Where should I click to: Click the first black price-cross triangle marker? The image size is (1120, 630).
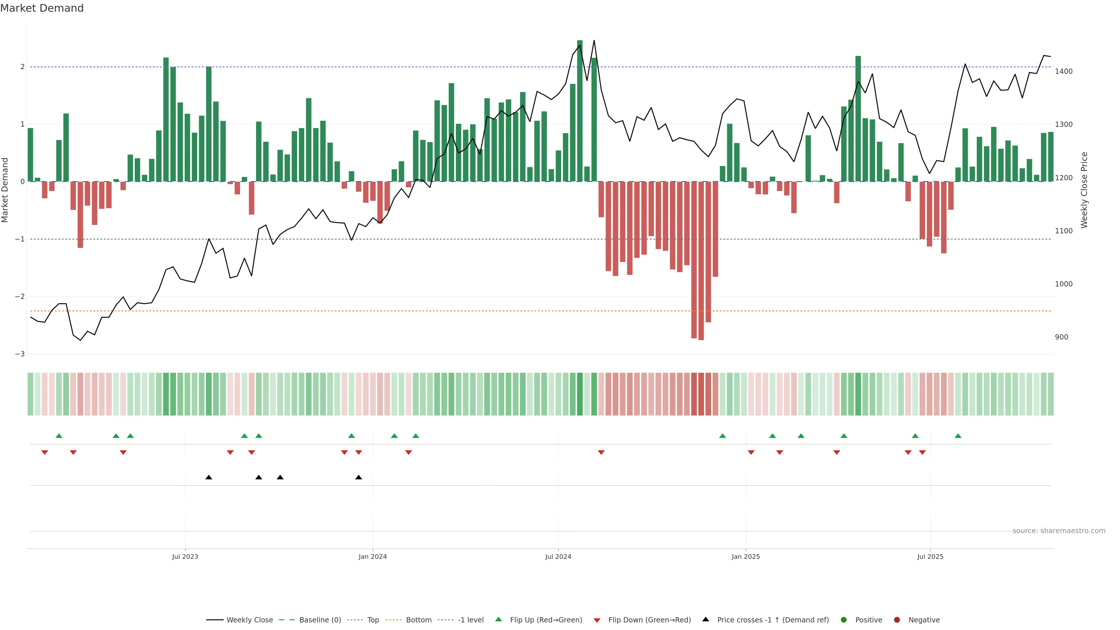209,477
